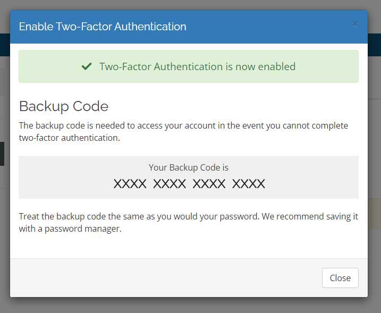Click the password manager recommendation paragraph
The width and height of the screenshot is (381, 313).
point(189,222)
